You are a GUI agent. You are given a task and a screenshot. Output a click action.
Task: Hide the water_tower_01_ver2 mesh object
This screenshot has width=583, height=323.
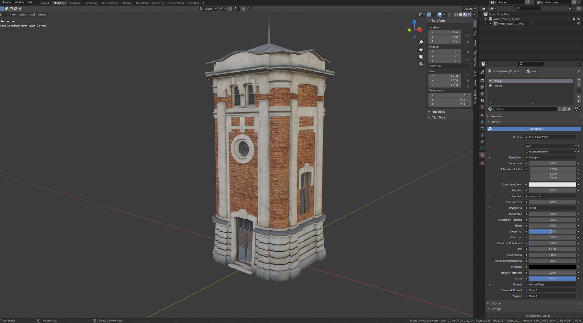point(579,24)
